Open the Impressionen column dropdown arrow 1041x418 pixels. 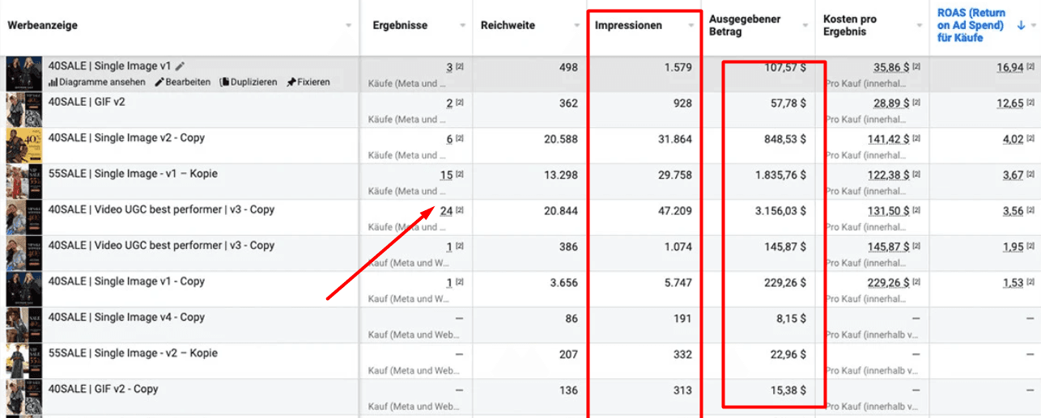pyautogui.click(x=691, y=26)
